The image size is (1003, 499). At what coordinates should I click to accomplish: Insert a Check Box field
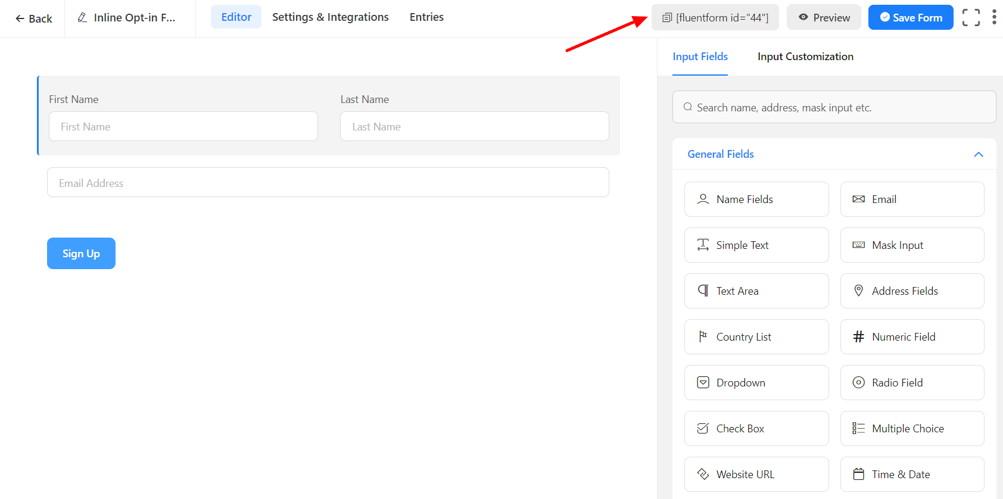(756, 429)
